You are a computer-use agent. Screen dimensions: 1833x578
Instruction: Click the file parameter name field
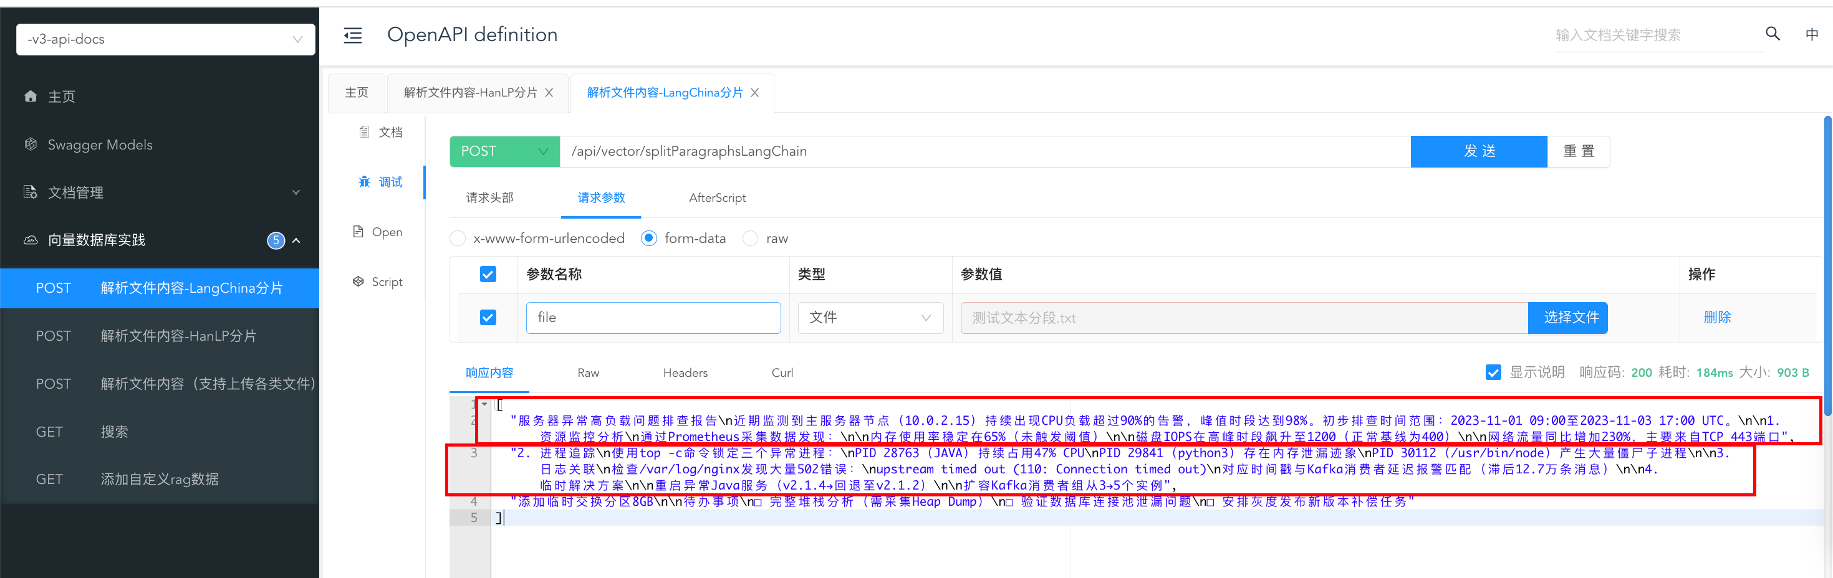tap(653, 318)
